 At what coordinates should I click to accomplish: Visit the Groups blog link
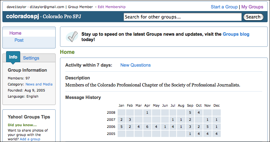(236, 34)
